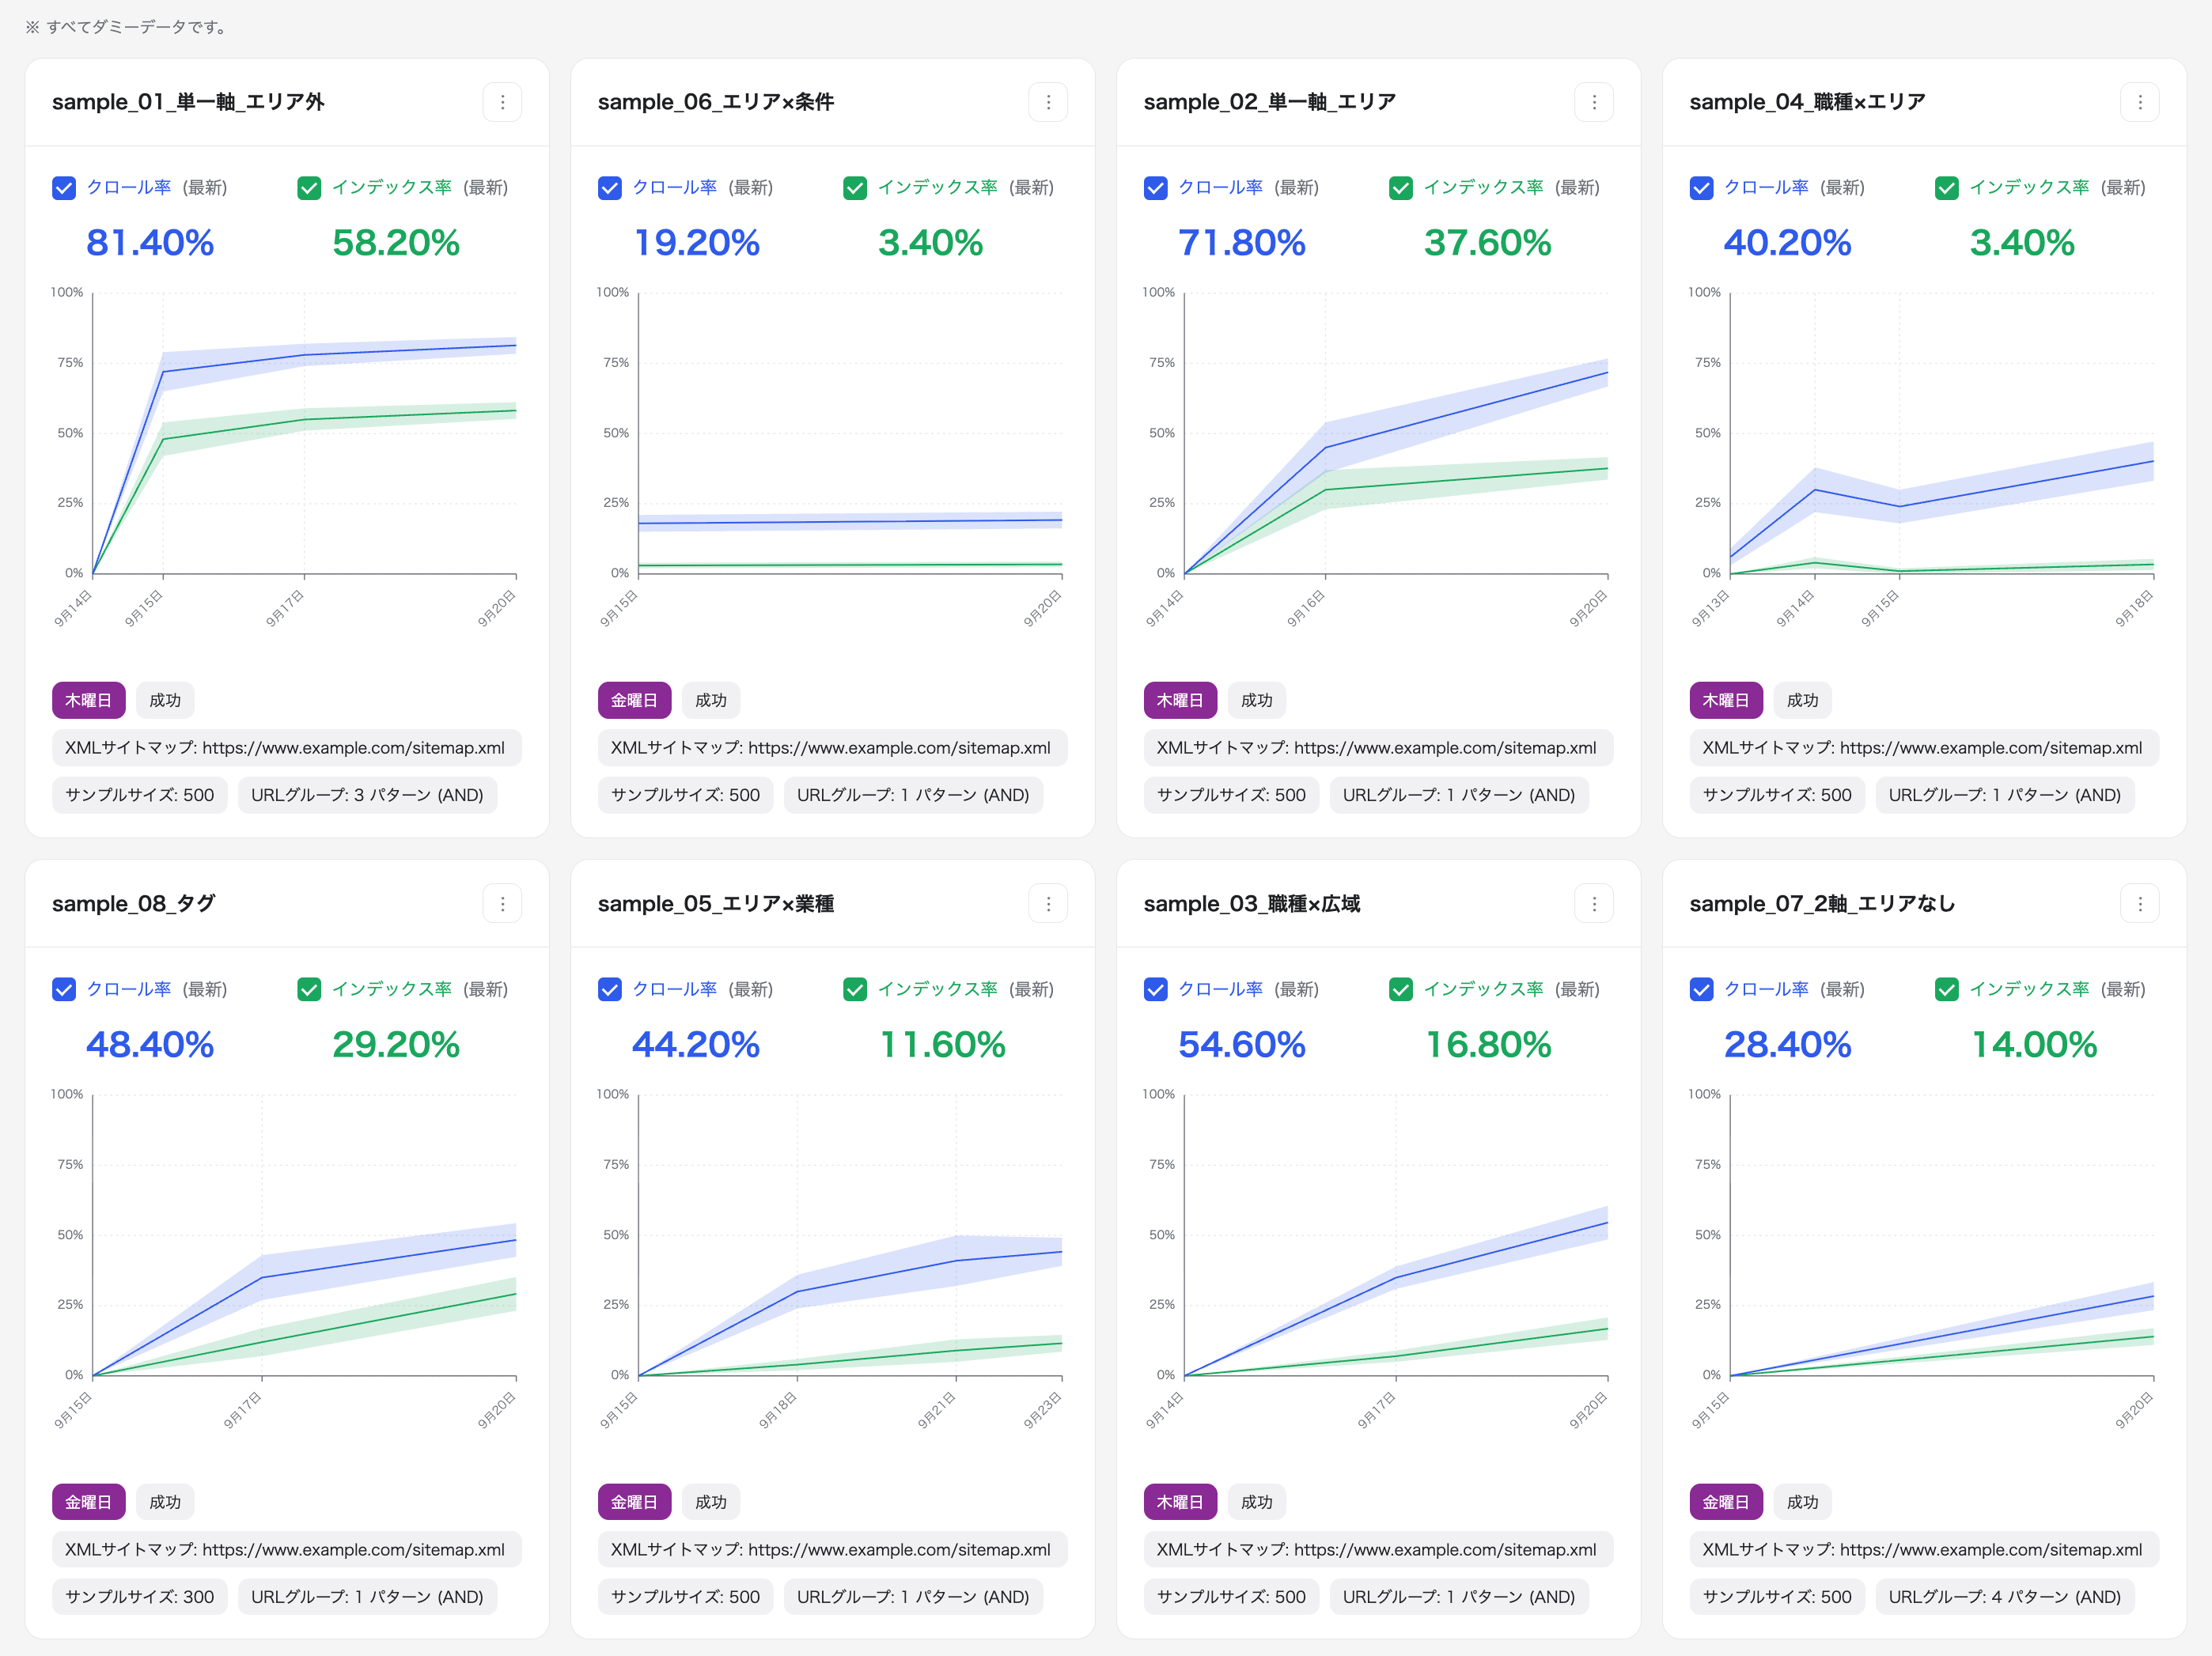
Task: Open the more menu on sample_04_職種×エリア card
Action: click(2140, 102)
